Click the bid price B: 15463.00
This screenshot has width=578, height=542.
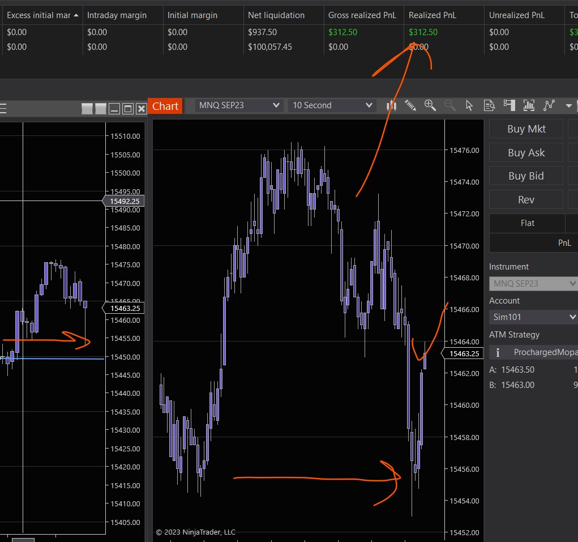(x=512, y=385)
